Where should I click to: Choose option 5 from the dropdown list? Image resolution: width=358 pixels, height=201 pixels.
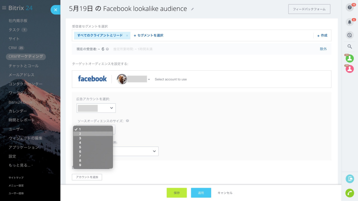pos(93,147)
